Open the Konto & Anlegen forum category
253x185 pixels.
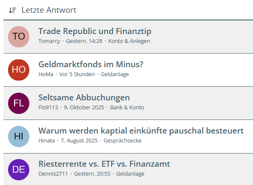click(x=129, y=41)
